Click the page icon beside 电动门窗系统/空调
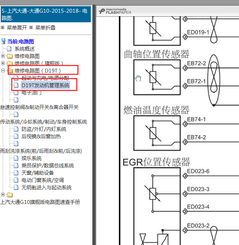Screen dimensions: 239x245 (x=16, y=180)
